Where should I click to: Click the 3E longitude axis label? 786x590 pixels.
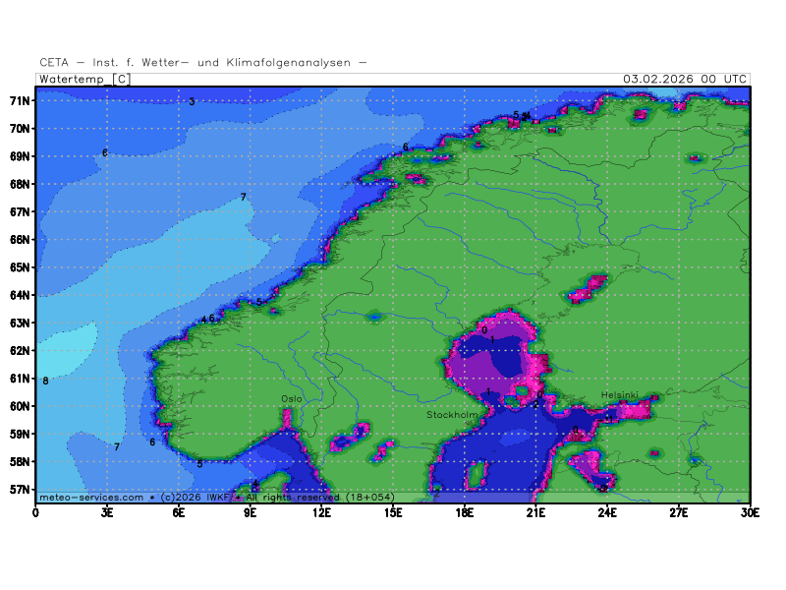pos(107,511)
